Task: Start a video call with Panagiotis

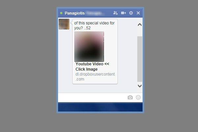Action: click(x=123, y=13)
